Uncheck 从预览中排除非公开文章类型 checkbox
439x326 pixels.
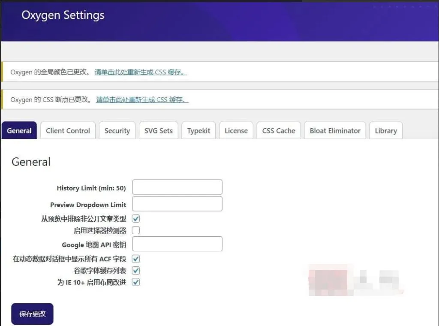pyautogui.click(x=136, y=218)
